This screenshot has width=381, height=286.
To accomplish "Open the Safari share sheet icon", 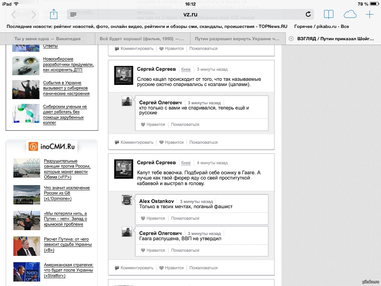I will (54, 14).
